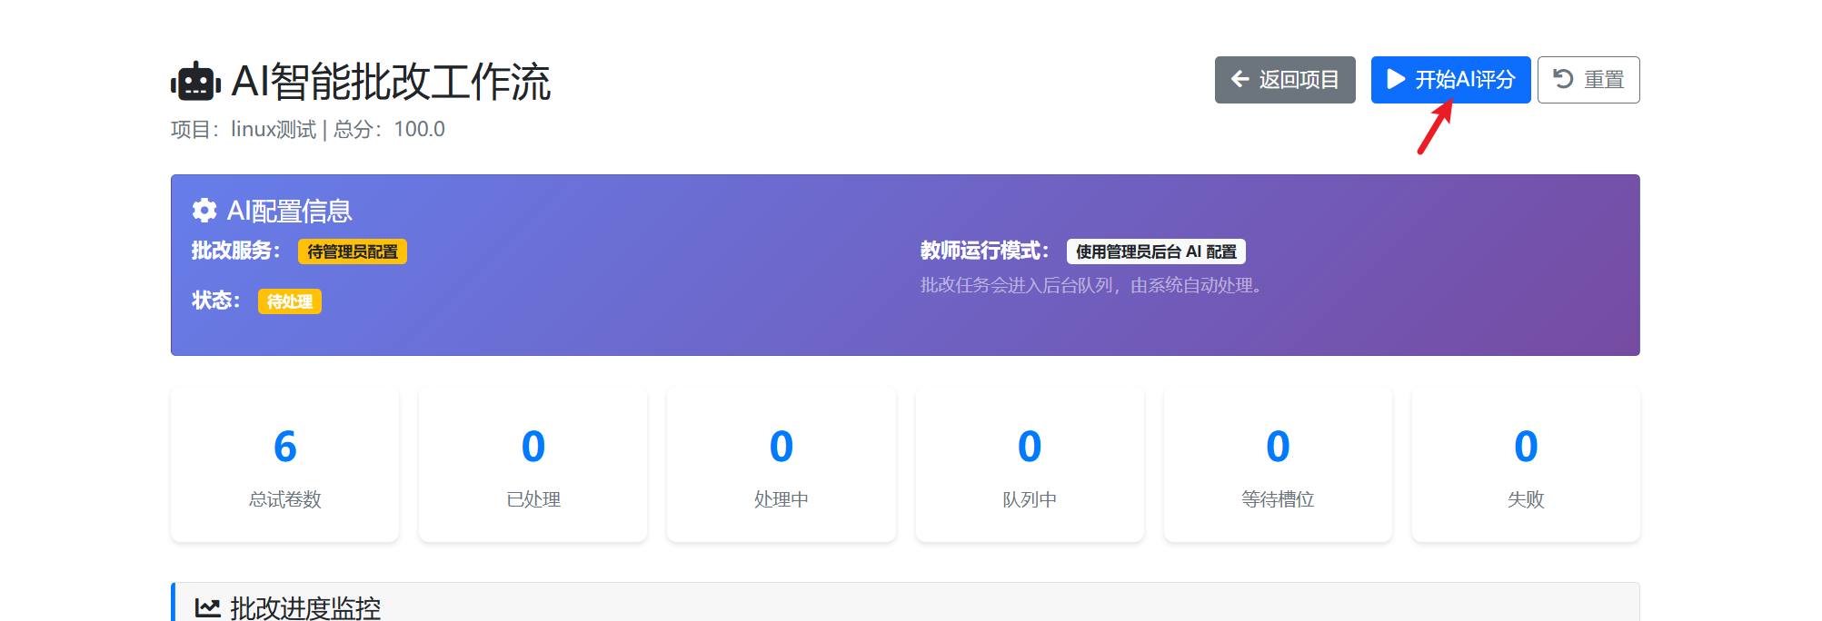This screenshot has width=1822, height=621.
Task: Select the 处理中 statistics card
Action: point(782,465)
